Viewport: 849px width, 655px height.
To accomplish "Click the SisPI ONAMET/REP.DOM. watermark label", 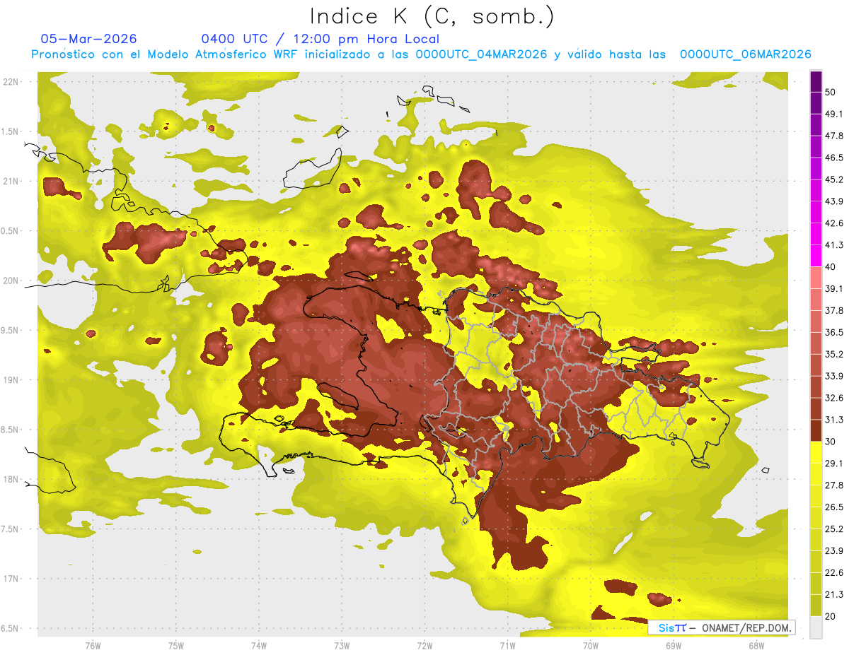I will [721, 627].
